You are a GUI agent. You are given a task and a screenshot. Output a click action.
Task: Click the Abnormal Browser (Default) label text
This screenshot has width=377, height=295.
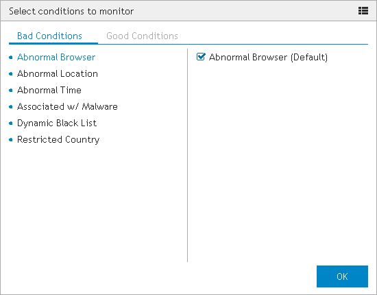pos(268,57)
